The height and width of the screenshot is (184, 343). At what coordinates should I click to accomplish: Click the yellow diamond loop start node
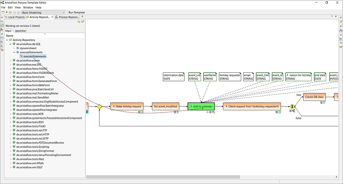[99, 106]
